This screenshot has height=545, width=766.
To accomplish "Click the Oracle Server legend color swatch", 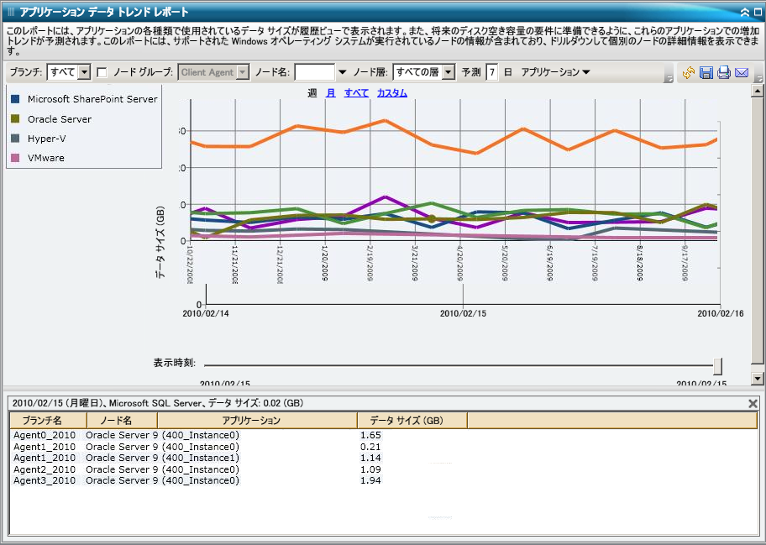I will [15, 119].
